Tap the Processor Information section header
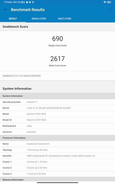This screenshot has height=184, width=115. pos(57,138)
